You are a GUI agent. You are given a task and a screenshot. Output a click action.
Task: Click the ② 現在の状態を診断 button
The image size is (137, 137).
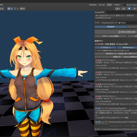[x=116, y=32]
